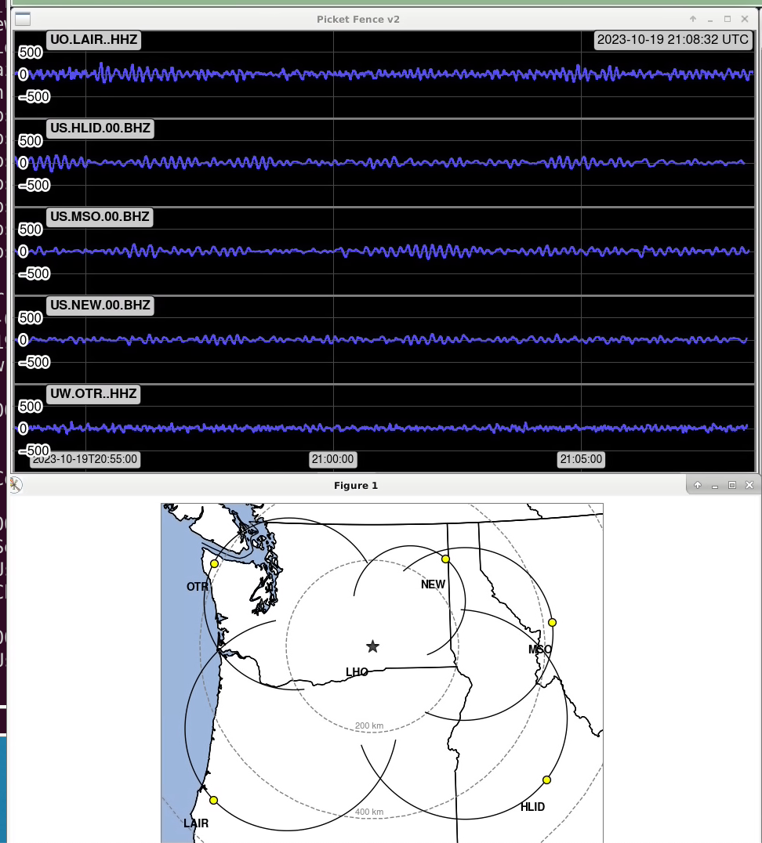Minimize the Figure 1 window

click(715, 485)
